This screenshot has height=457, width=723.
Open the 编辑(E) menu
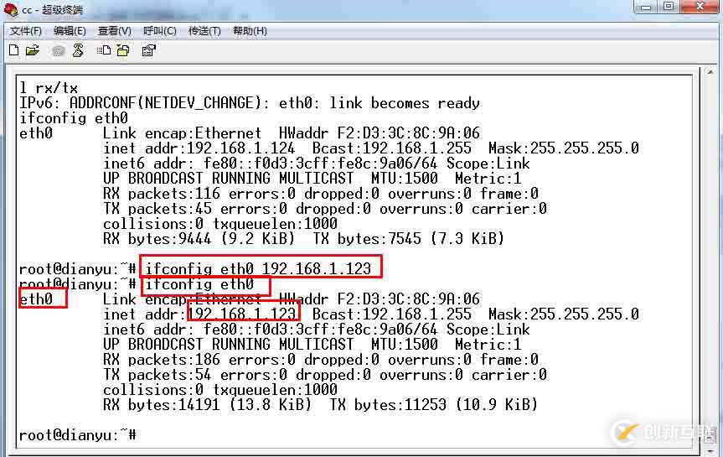70,31
